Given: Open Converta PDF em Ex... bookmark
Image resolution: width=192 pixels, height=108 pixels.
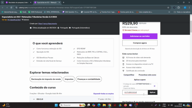Looking at the screenshot, I should [x=89, y=12].
